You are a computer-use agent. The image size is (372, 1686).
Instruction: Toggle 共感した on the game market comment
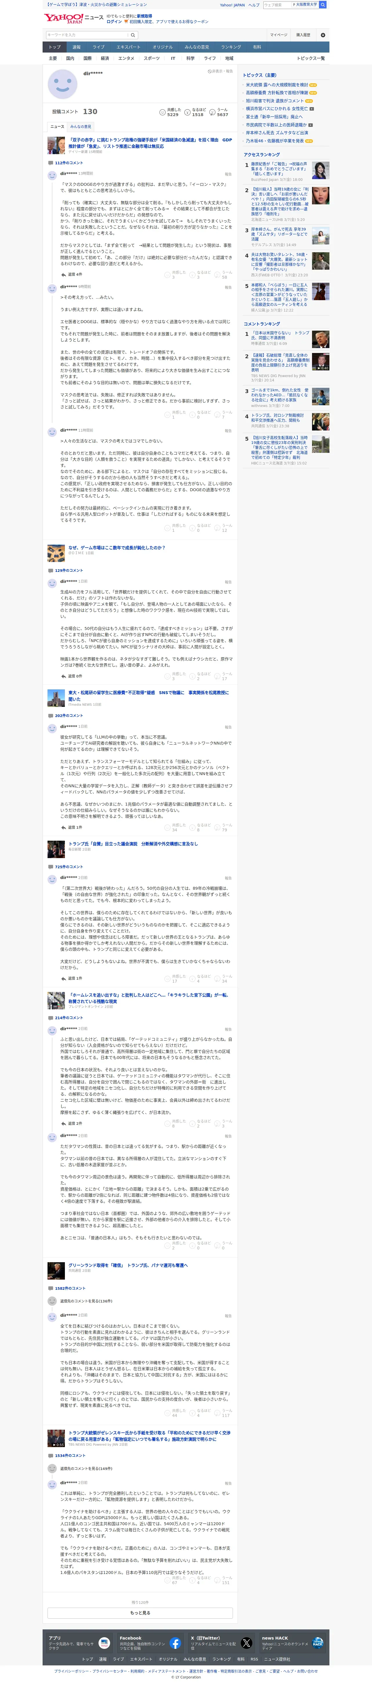pos(175,676)
